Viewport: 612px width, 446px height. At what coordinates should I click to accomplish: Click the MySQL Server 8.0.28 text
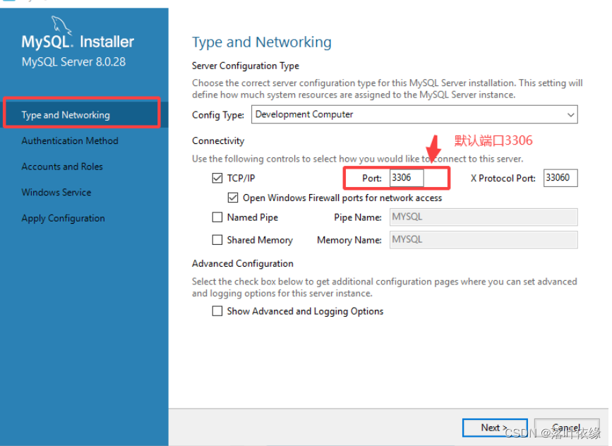[x=74, y=61]
